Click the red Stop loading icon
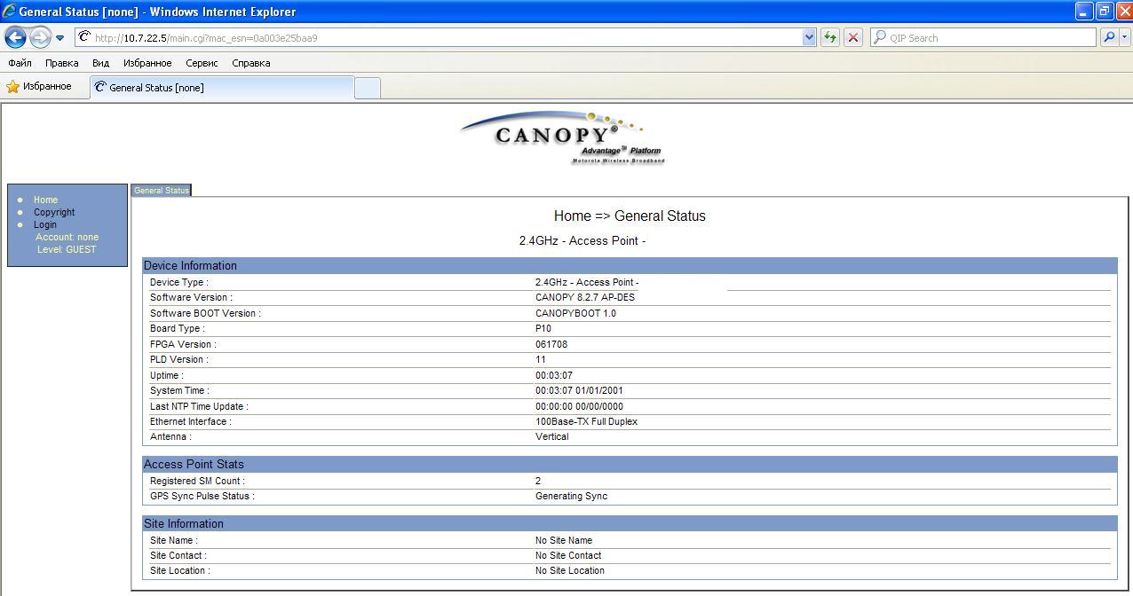 click(852, 37)
